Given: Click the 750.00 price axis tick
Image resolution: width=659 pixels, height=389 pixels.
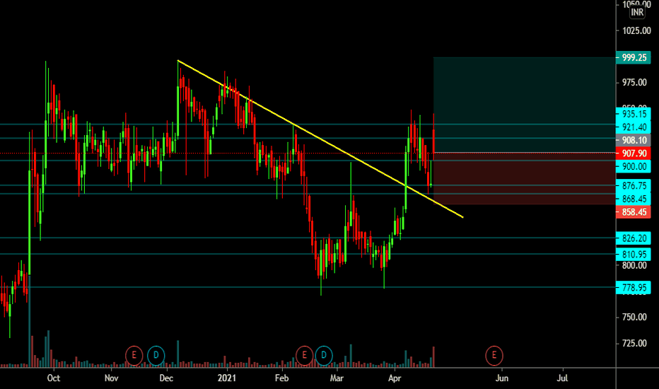Looking at the screenshot, I should (x=634, y=317).
